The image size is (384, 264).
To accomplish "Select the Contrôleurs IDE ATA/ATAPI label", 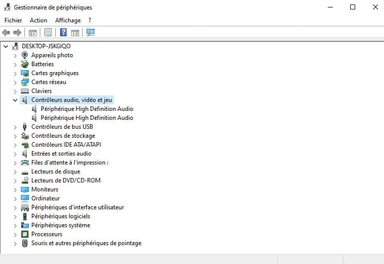I will [x=66, y=145].
